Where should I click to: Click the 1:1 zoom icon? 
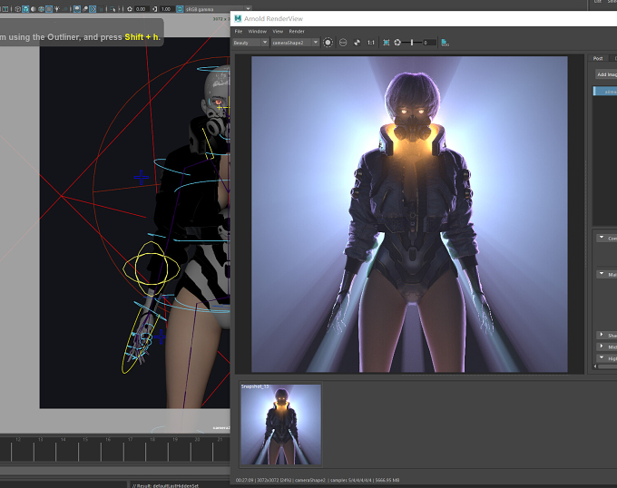[371, 43]
